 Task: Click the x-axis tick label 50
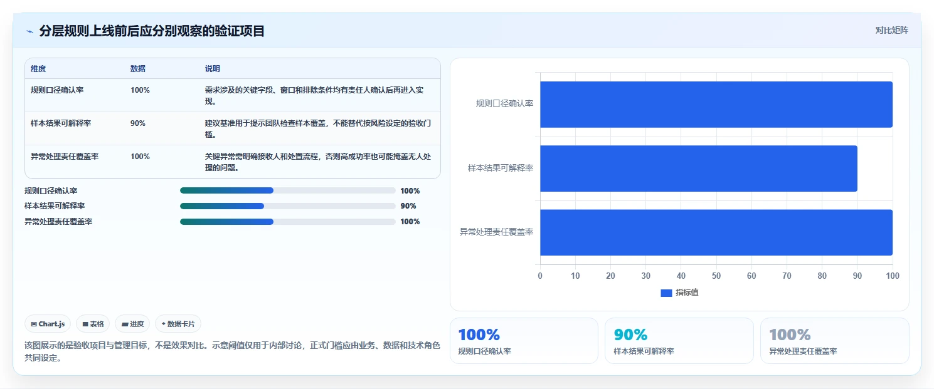(716, 276)
